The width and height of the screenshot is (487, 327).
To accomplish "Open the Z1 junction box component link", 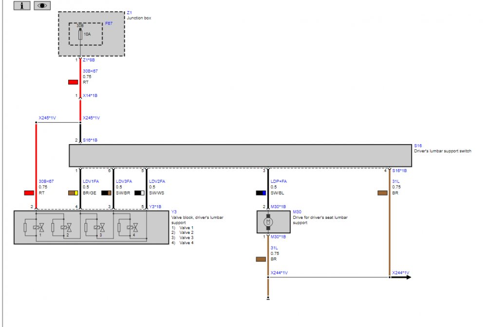I will point(129,13).
